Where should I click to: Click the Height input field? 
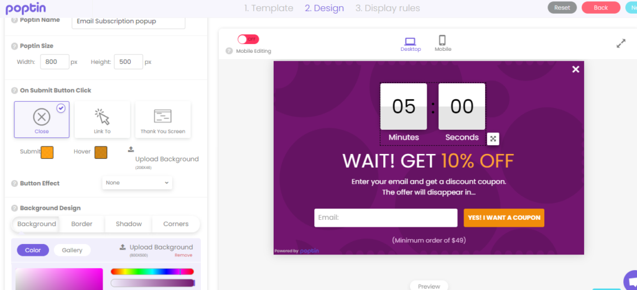pos(128,62)
